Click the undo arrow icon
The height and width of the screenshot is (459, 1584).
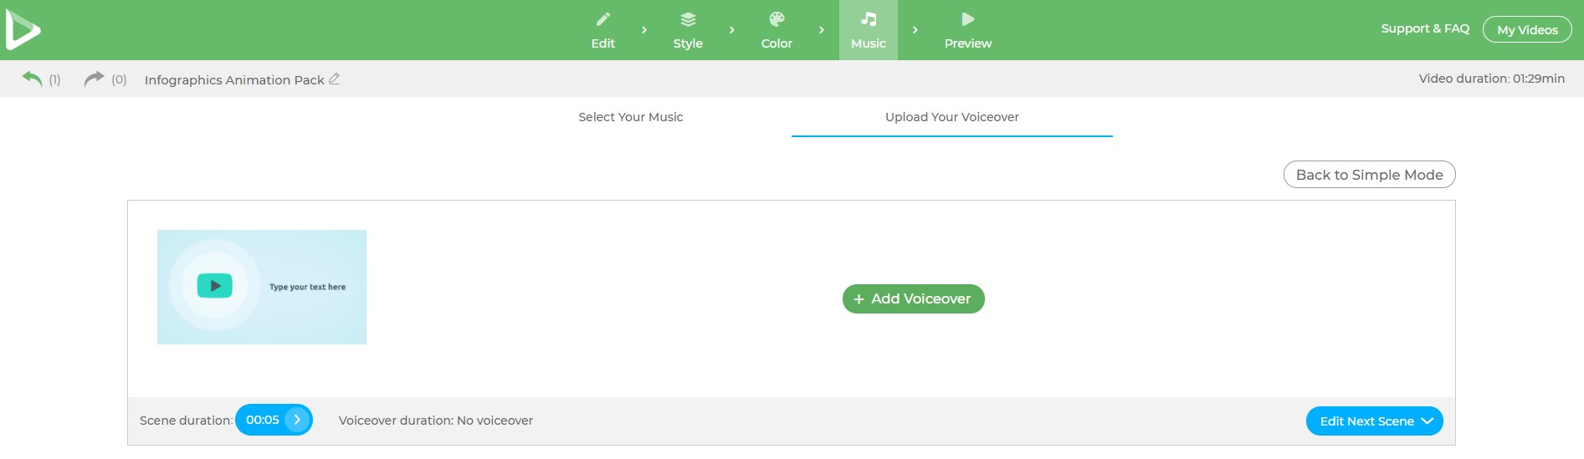tap(32, 79)
